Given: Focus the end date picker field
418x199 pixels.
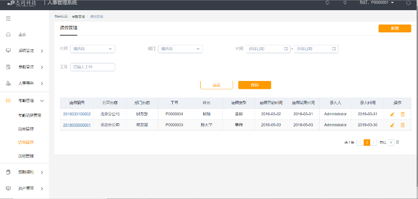Looking at the screenshot, I should [x=316, y=49].
